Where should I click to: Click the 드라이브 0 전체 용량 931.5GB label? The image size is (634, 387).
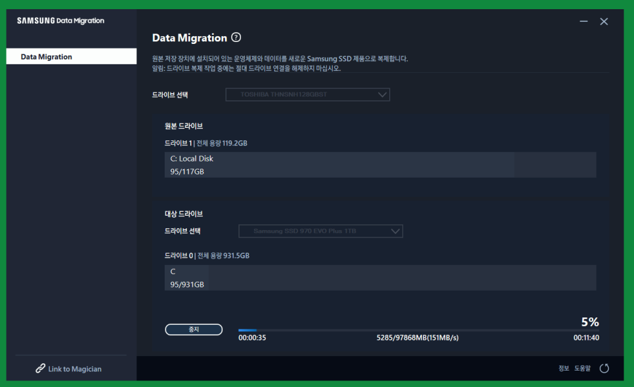tap(207, 256)
